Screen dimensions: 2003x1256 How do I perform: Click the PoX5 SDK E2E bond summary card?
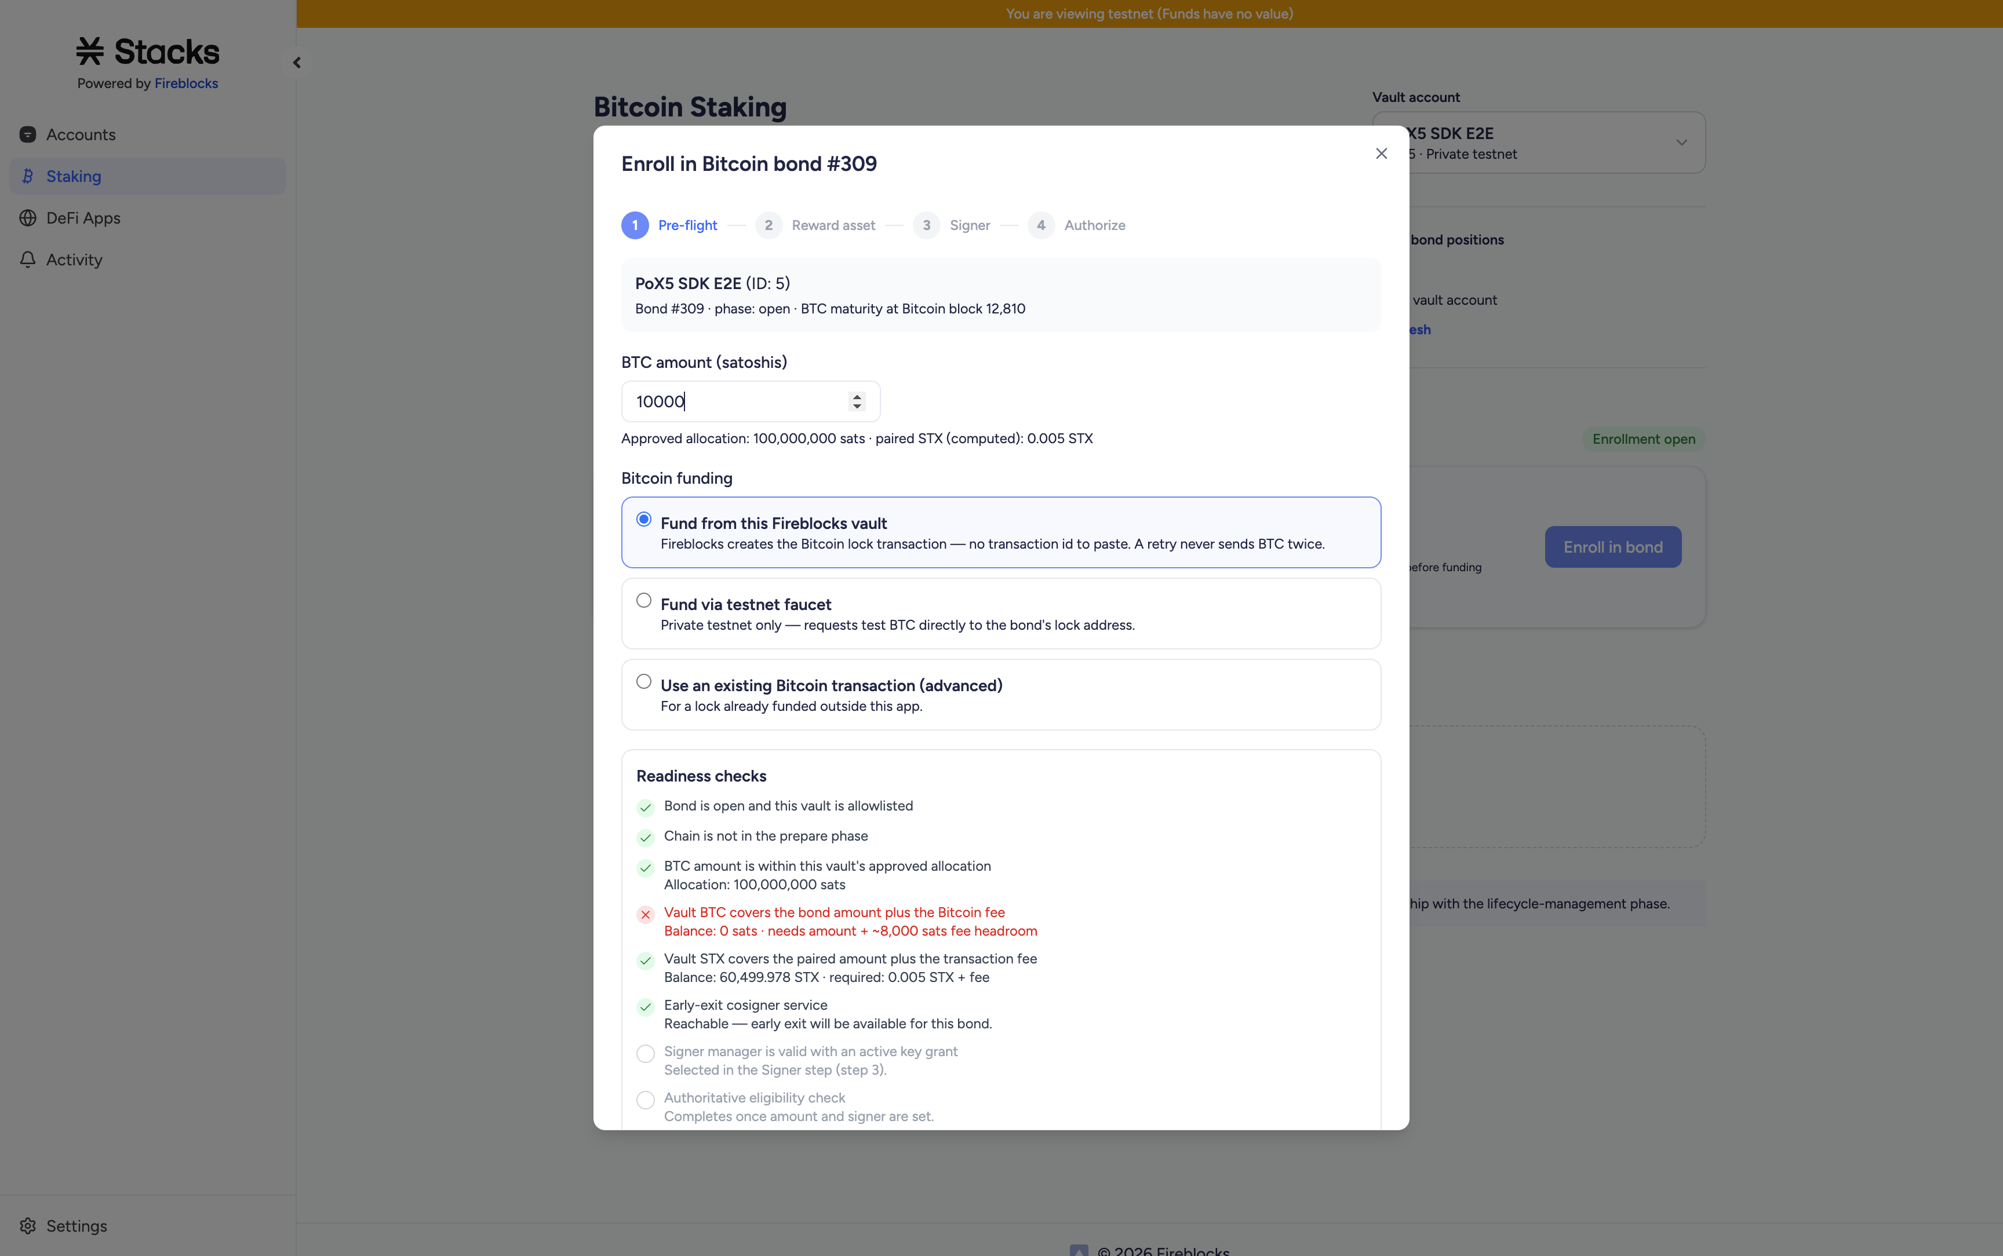click(1001, 295)
